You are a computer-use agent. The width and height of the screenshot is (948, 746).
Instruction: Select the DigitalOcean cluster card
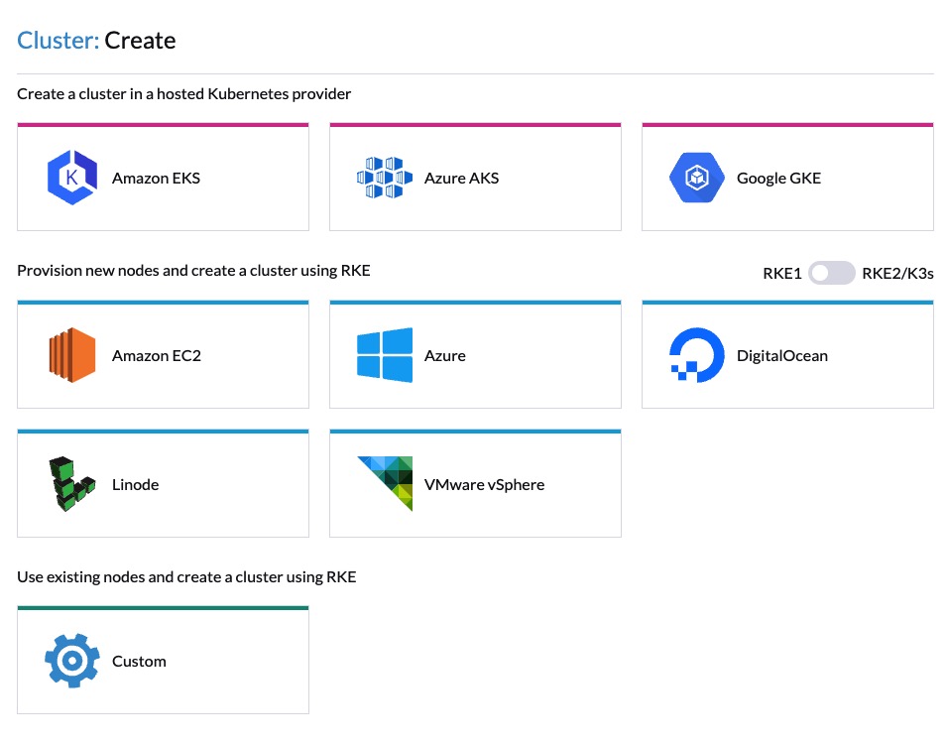pos(787,354)
